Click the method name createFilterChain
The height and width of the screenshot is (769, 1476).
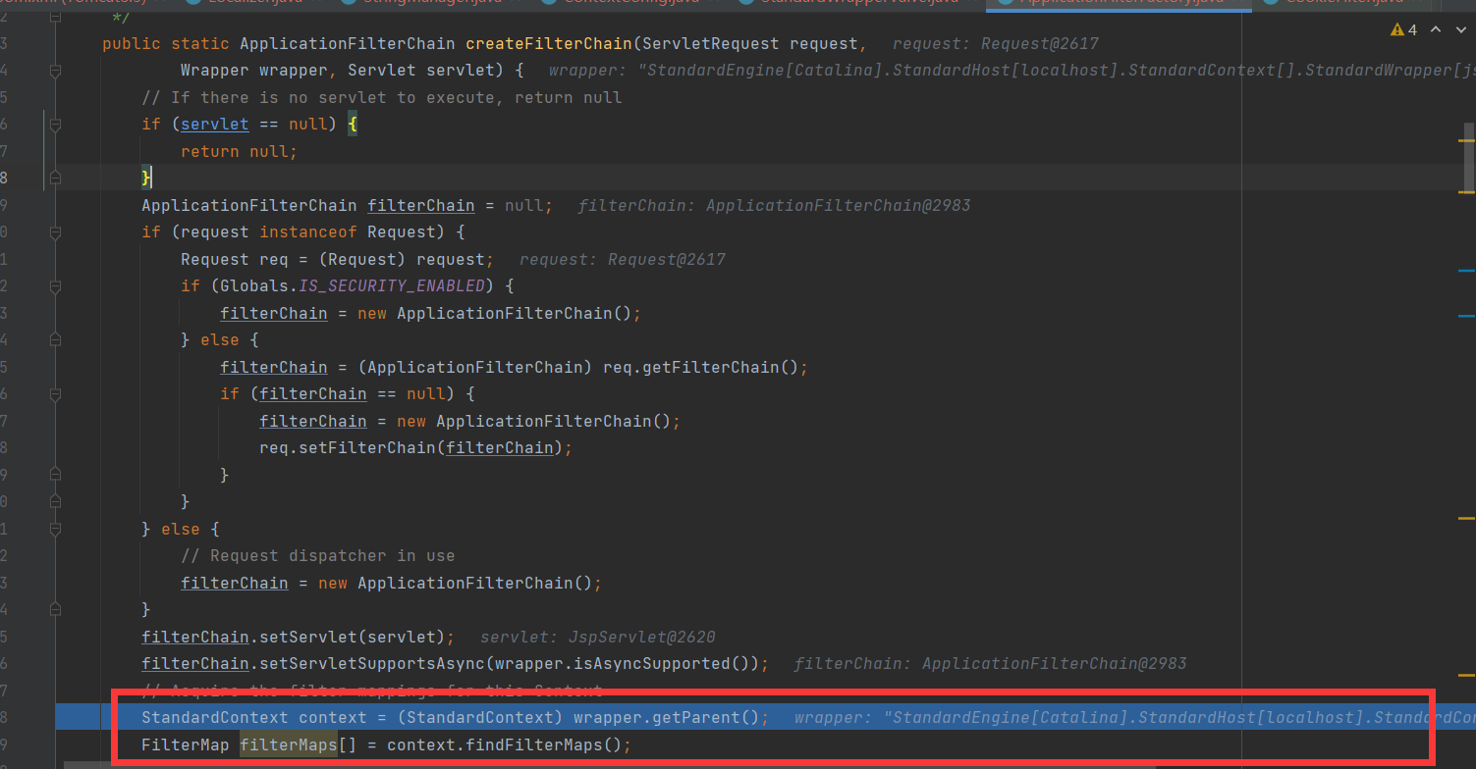coord(549,44)
